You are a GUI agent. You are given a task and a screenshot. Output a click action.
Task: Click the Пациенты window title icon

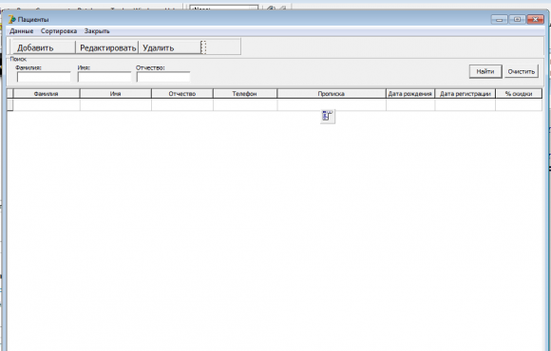(11, 19)
